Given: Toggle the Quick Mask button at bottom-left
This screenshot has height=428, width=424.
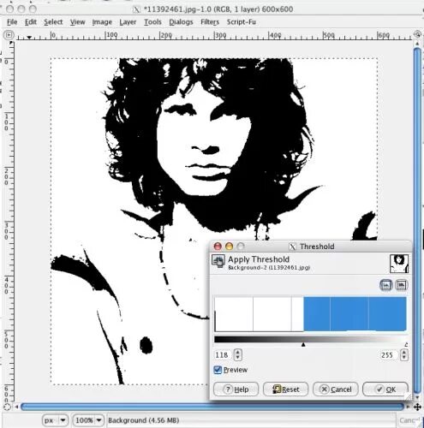Looking at the screenshot, I should pos(8,407).
